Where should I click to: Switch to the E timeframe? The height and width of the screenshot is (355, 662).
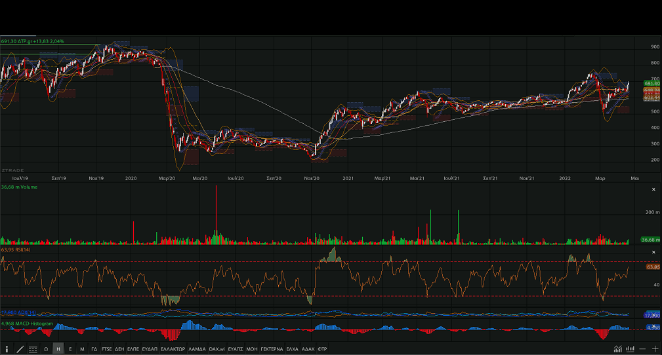click(70, 349)
